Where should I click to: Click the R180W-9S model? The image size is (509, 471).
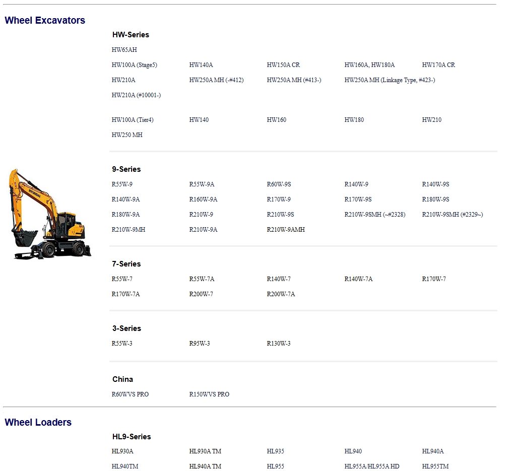(x=435, y=199)
